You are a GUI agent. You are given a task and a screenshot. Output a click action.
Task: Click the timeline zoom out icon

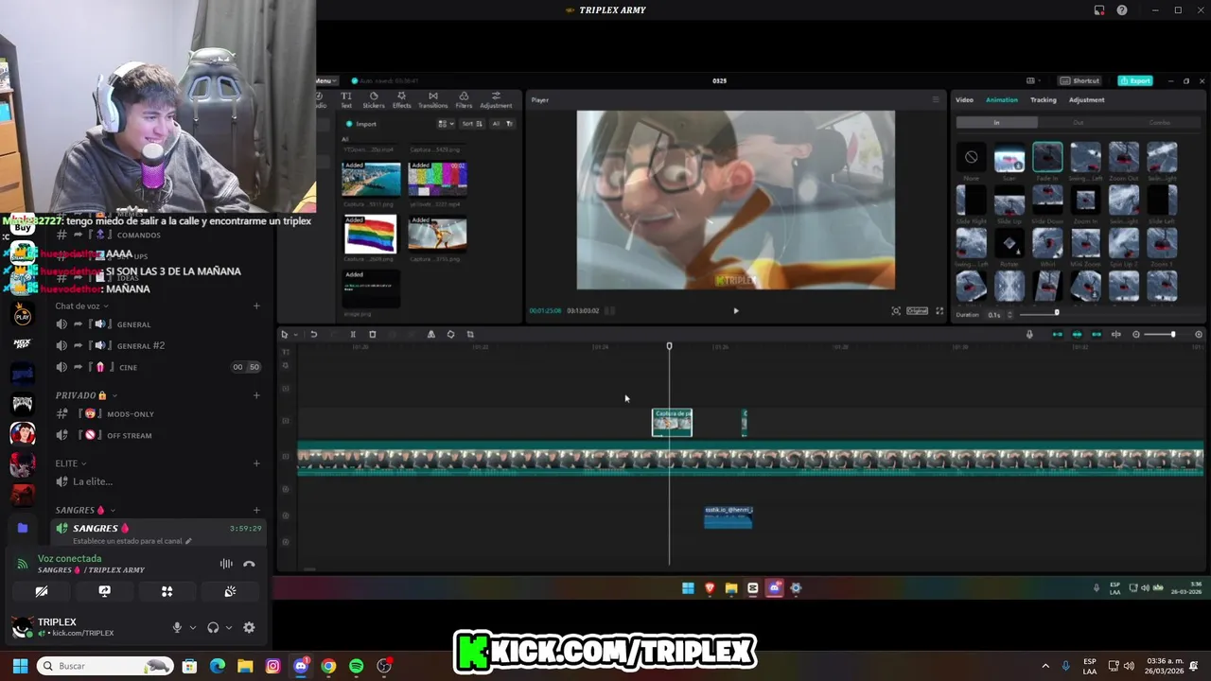pos(1136,334)
